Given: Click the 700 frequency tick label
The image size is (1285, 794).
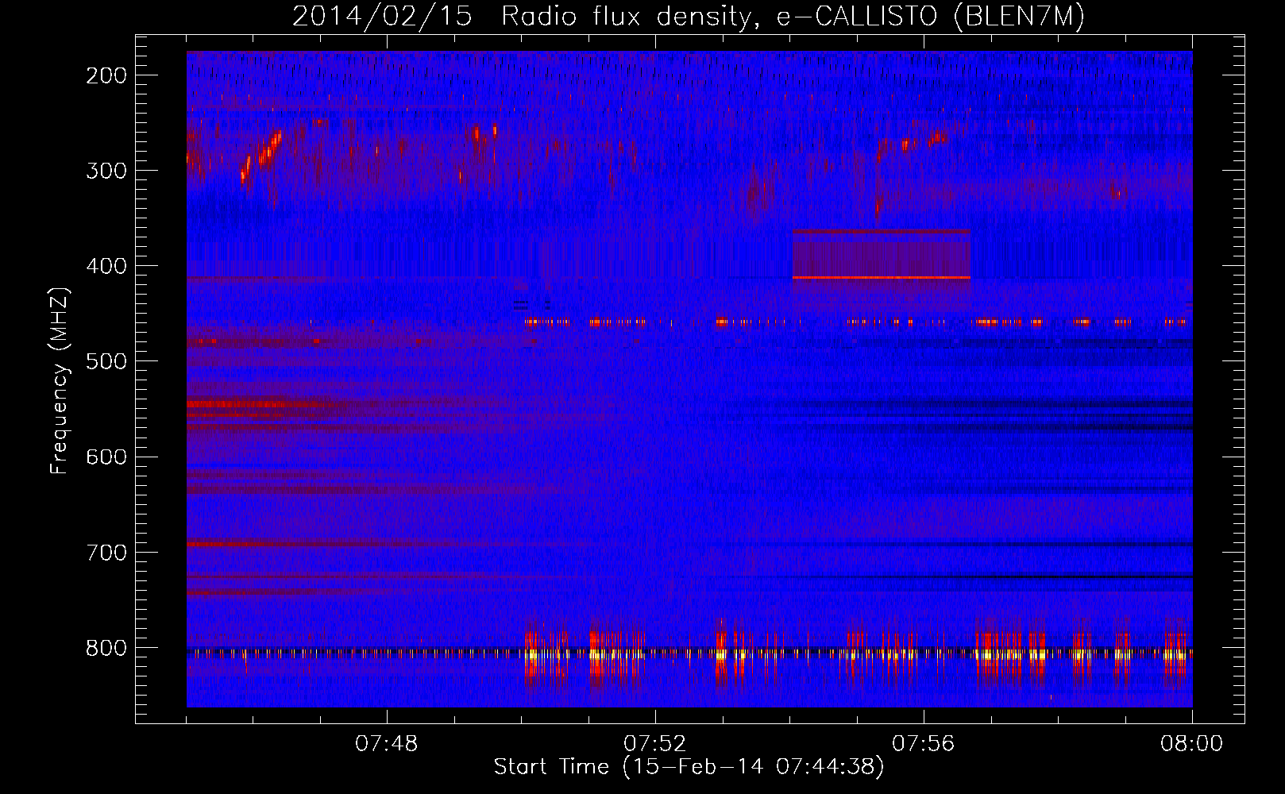Looking at the screenshot, I should coord(106,553).
